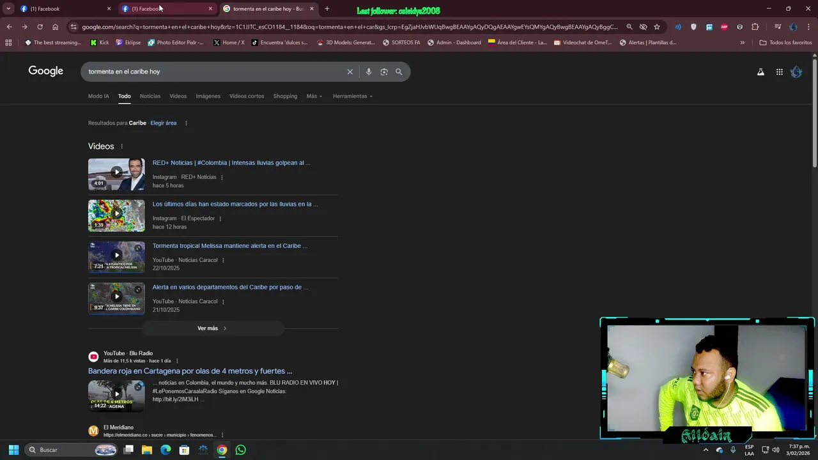Switch to Modo IA tab
This screenshot has height=460, width=818.
(98, 96)
